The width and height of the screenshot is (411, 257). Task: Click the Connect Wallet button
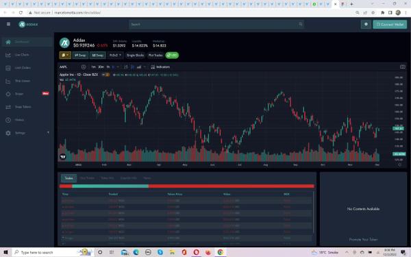pyautogui.click(x=390, y=25)
